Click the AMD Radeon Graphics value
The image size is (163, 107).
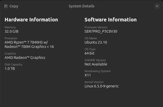pos(25,58)
